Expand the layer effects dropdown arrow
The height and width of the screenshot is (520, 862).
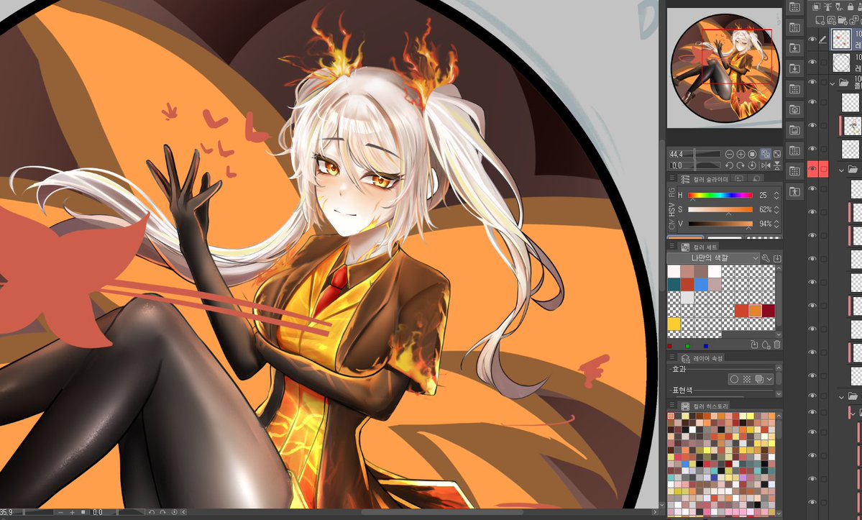tap(769, 379)
